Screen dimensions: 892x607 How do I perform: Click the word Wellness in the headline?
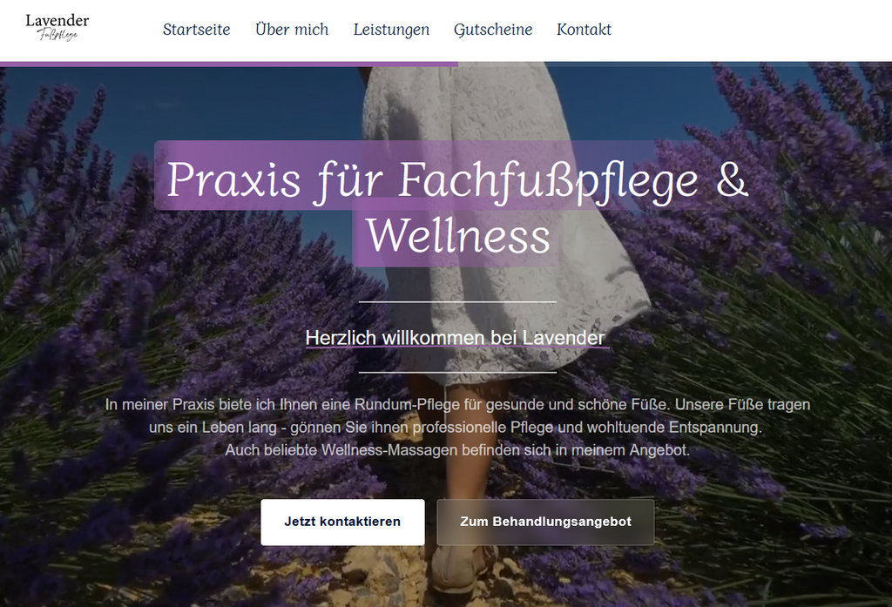point(458,235)
